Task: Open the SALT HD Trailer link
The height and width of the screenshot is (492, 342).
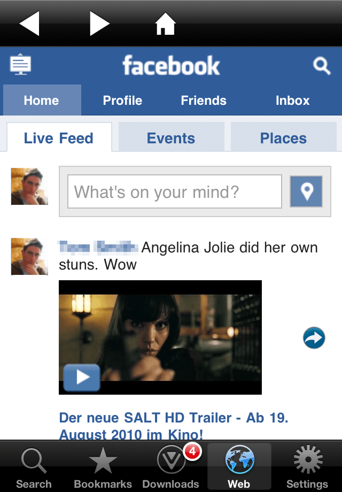Action: pyautogui.click(x=174, y=426)
